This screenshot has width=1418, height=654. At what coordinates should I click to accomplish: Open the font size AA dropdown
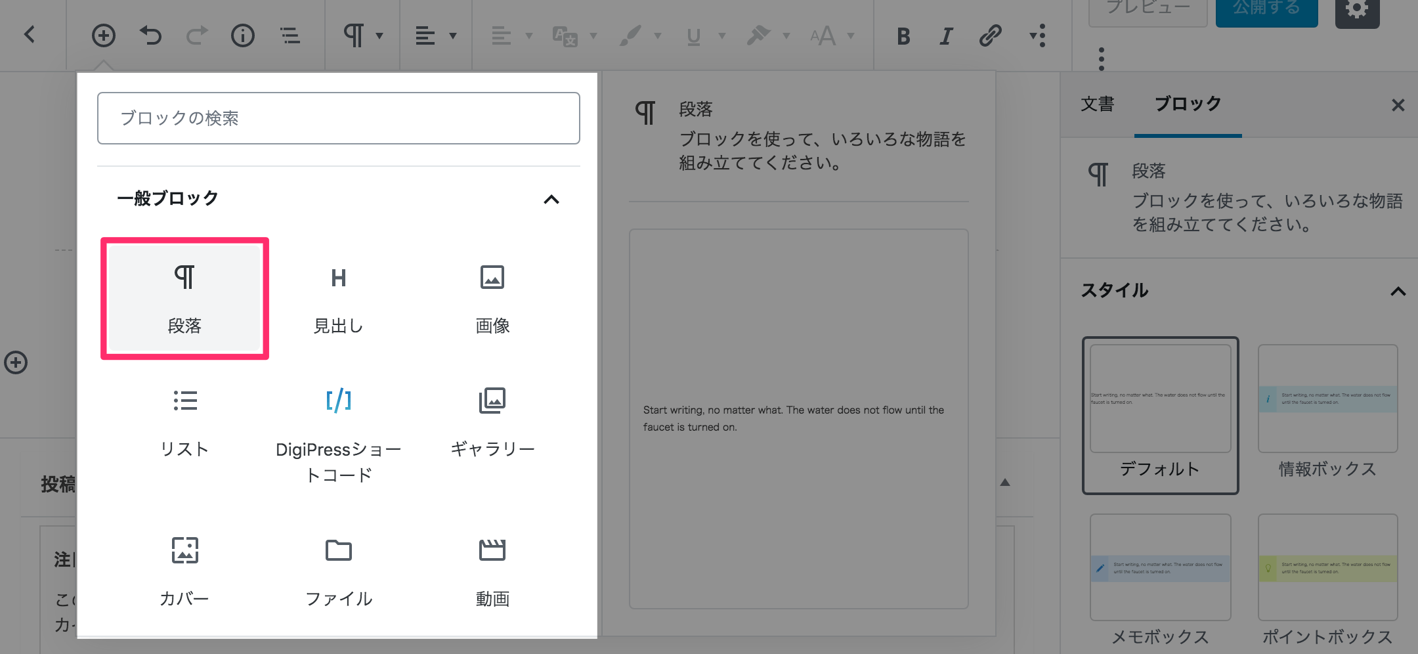(832, 35)
